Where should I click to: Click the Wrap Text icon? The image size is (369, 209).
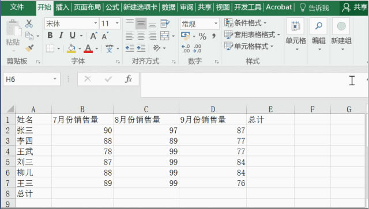point(165,23)
